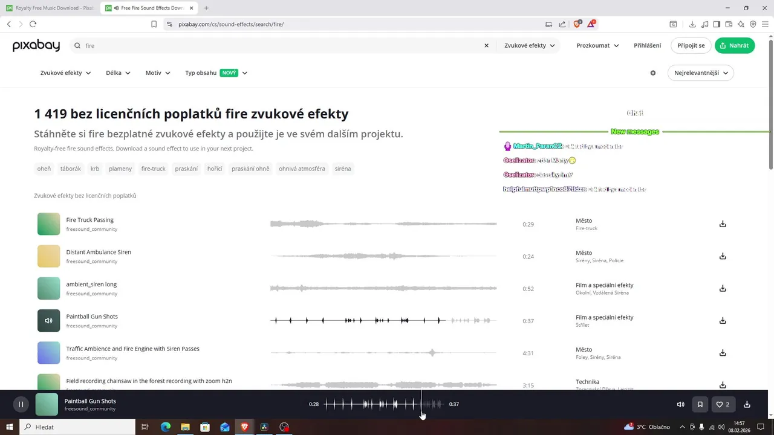Click the Připojit se button

[x=691, y=45]
